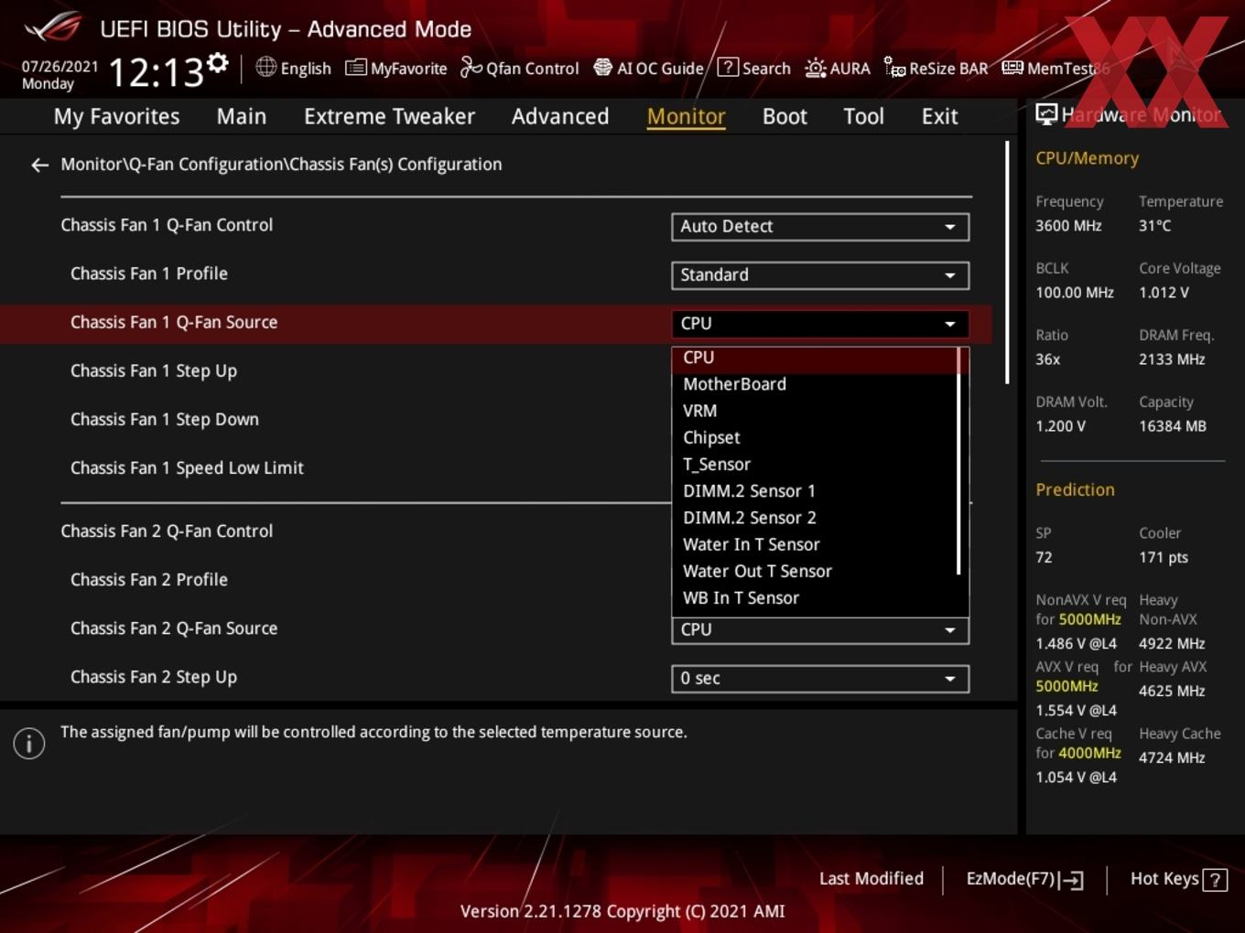The width and height of the screenshot is (1245, 933).
Task: Open MemTest86 icon
Action: [1012, 68]
